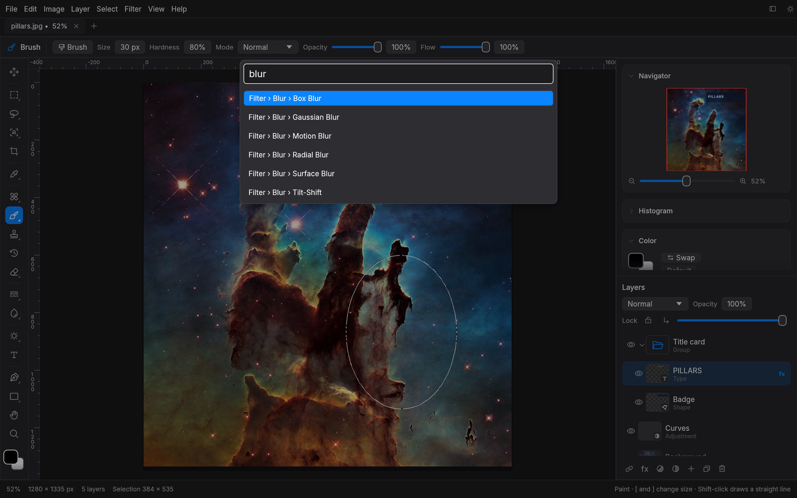
Task: Select the History Brush tool
Action: (14, 253)
